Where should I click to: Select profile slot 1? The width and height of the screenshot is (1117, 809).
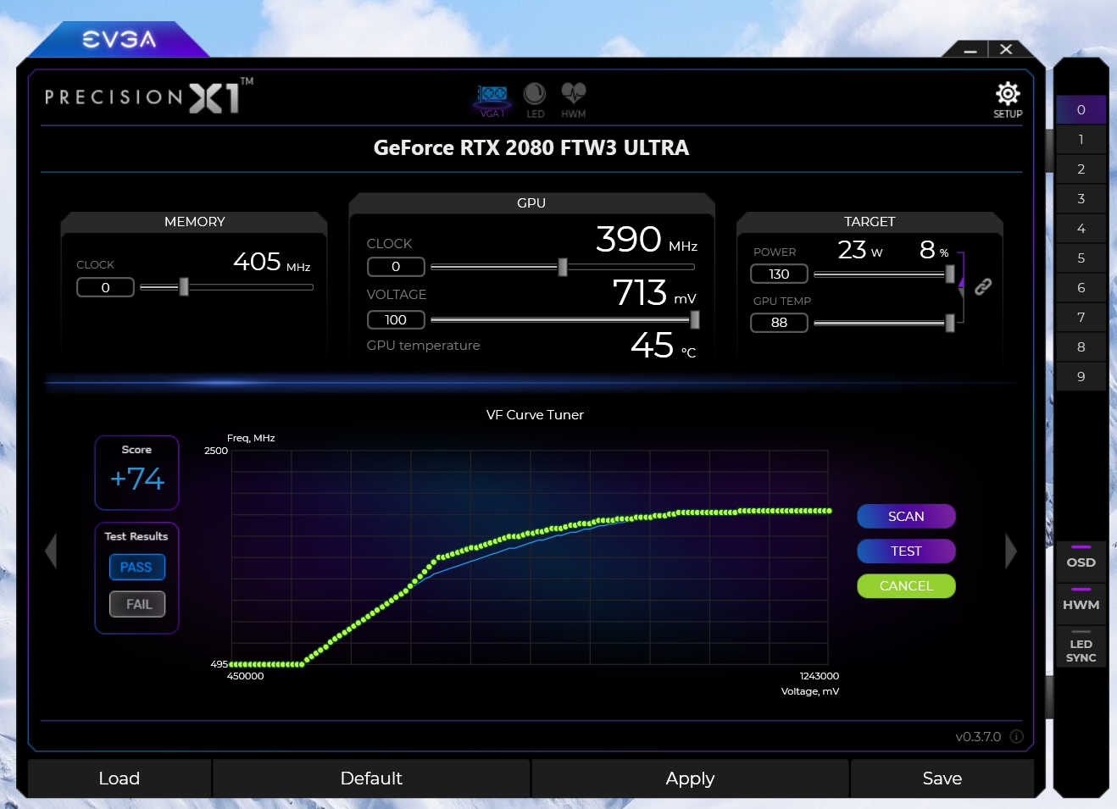1081,139
